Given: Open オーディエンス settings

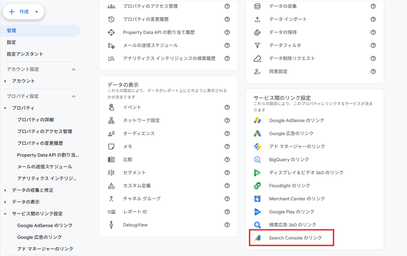Looking at the screenshot, I should tap(139, 134).
